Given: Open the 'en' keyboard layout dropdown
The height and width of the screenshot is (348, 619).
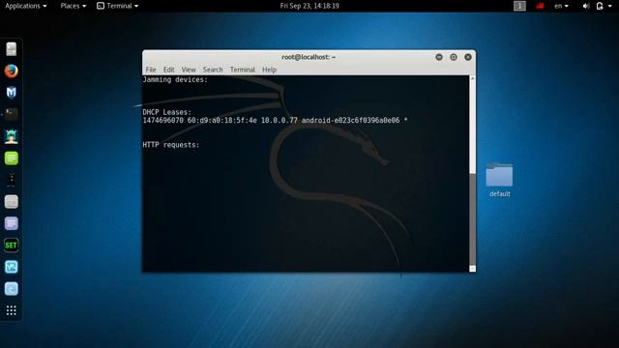Looking at the screenshot, I should click(561, 6).
